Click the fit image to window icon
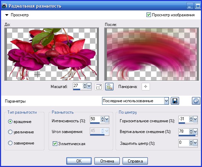This screenshot has width=202, height=167. click(99, 87)
